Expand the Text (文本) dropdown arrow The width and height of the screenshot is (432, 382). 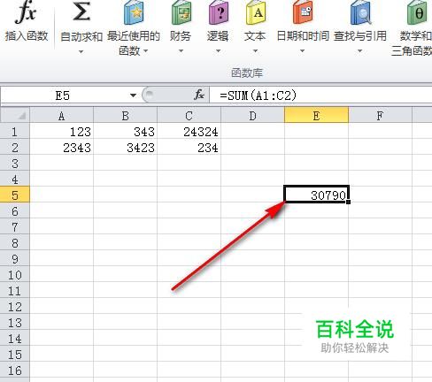point(255,51)
